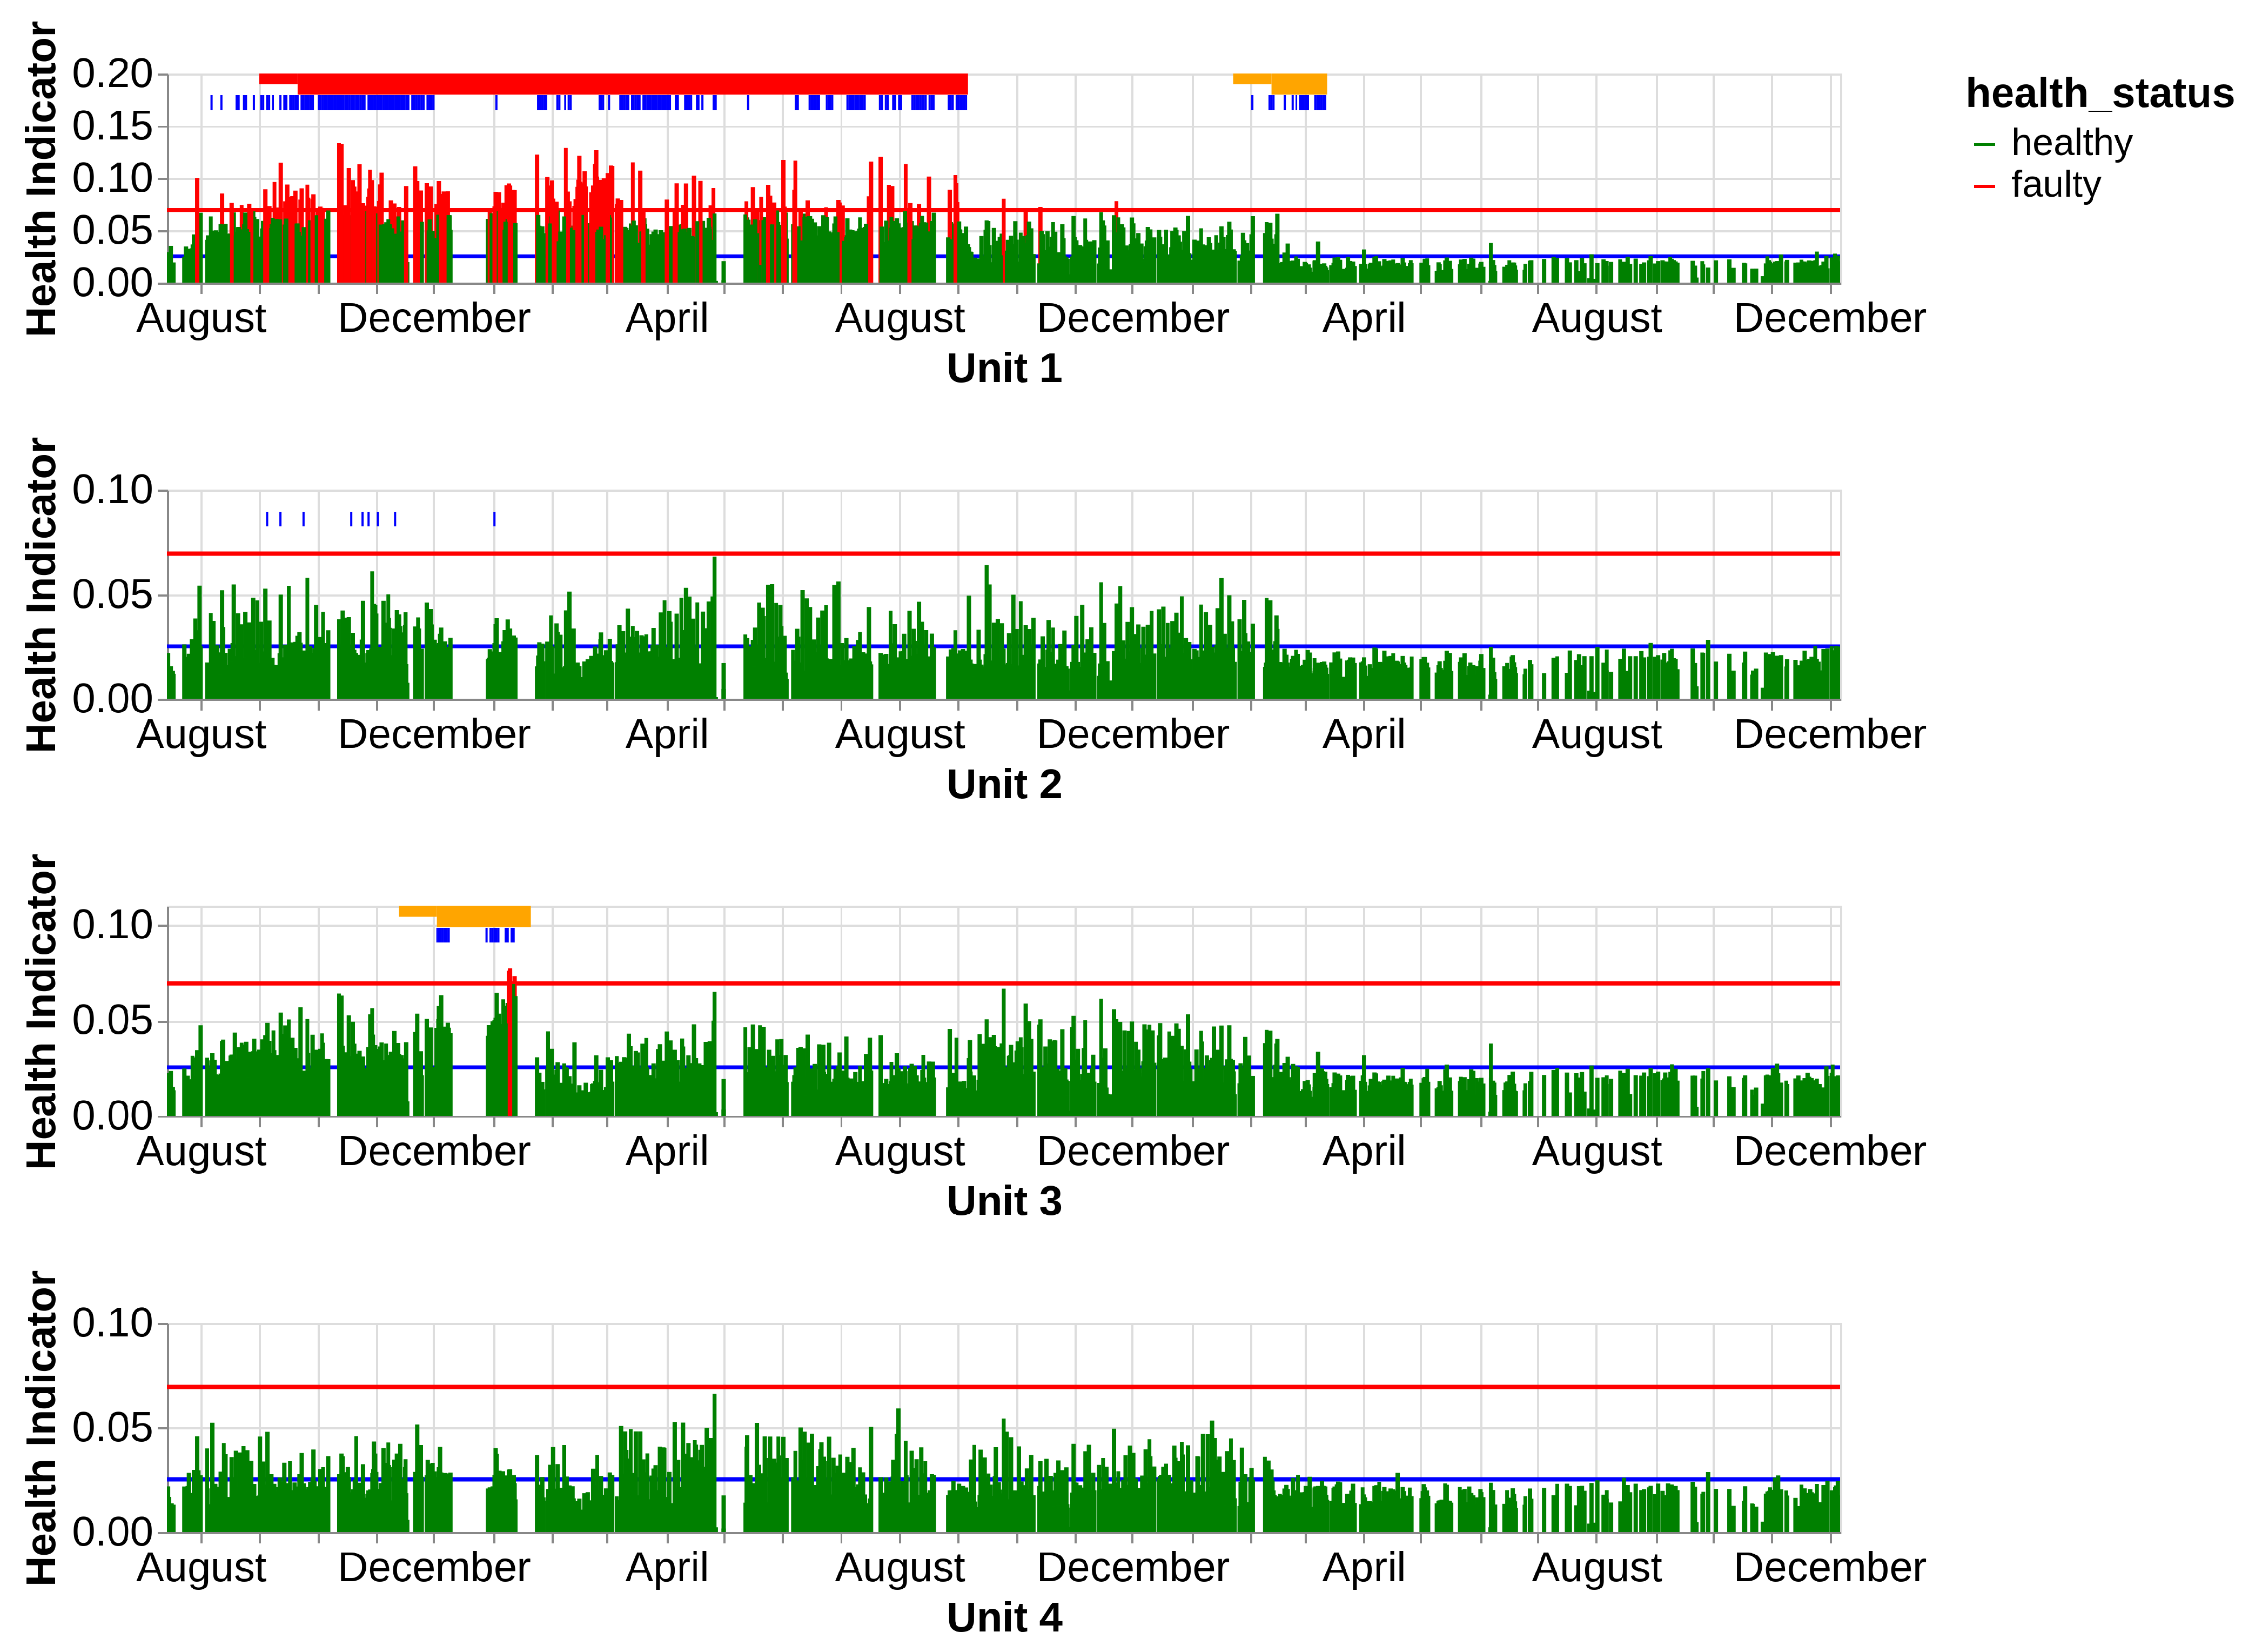
Task: Click the green healthy legend line symbol
Action: (1984, 145)
